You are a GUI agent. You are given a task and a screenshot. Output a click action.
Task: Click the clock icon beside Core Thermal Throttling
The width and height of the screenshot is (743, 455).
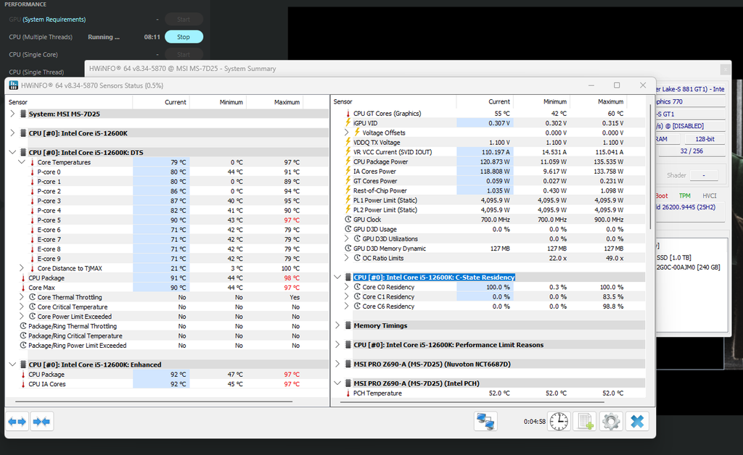pos(32,298)
